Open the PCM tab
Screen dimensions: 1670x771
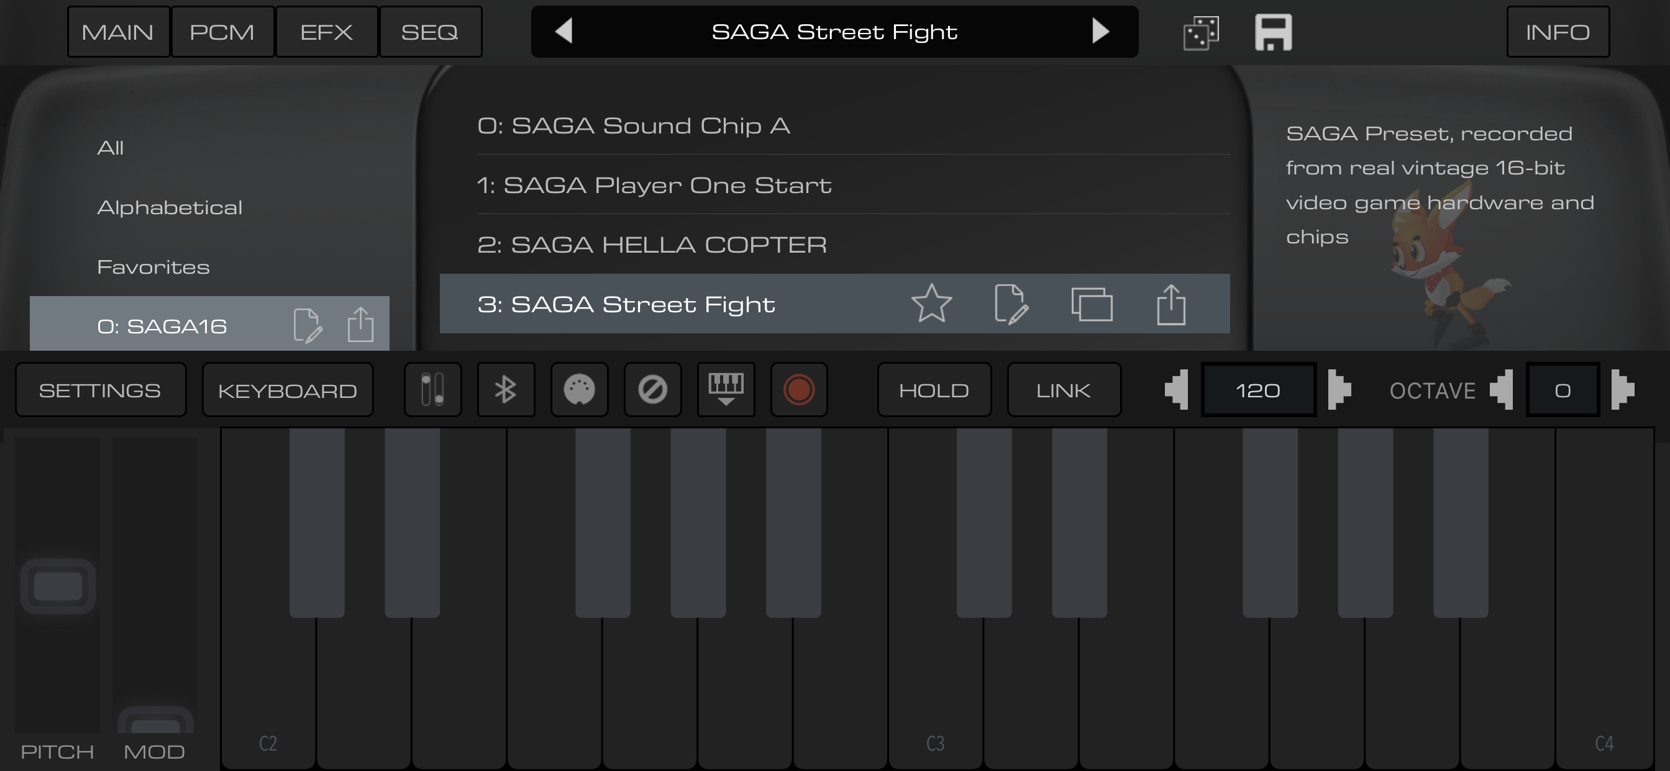222,32
